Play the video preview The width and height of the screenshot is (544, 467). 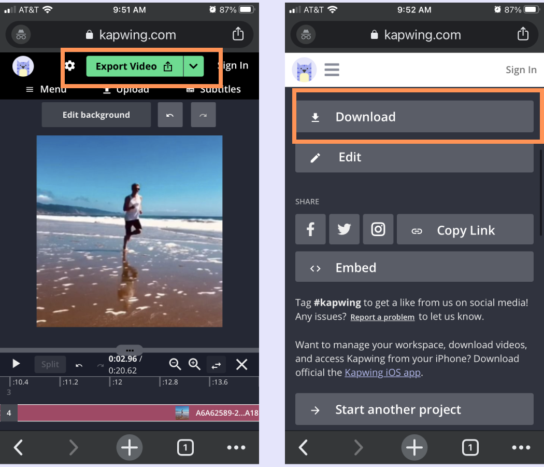[16, 364]
